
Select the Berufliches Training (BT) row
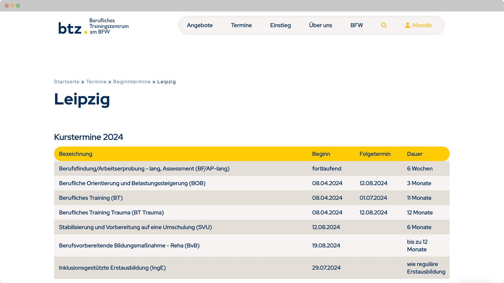click(91, 198)
